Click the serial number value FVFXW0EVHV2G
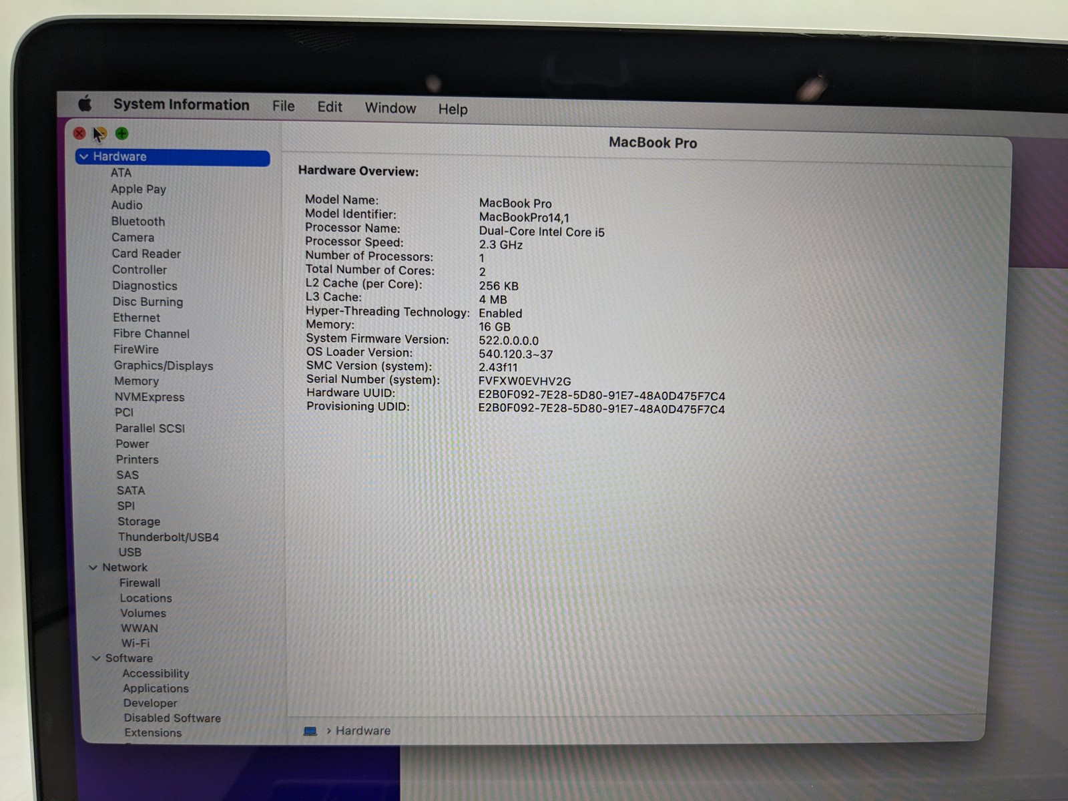This screenshot has height=801, width=1068. (525, 381)
